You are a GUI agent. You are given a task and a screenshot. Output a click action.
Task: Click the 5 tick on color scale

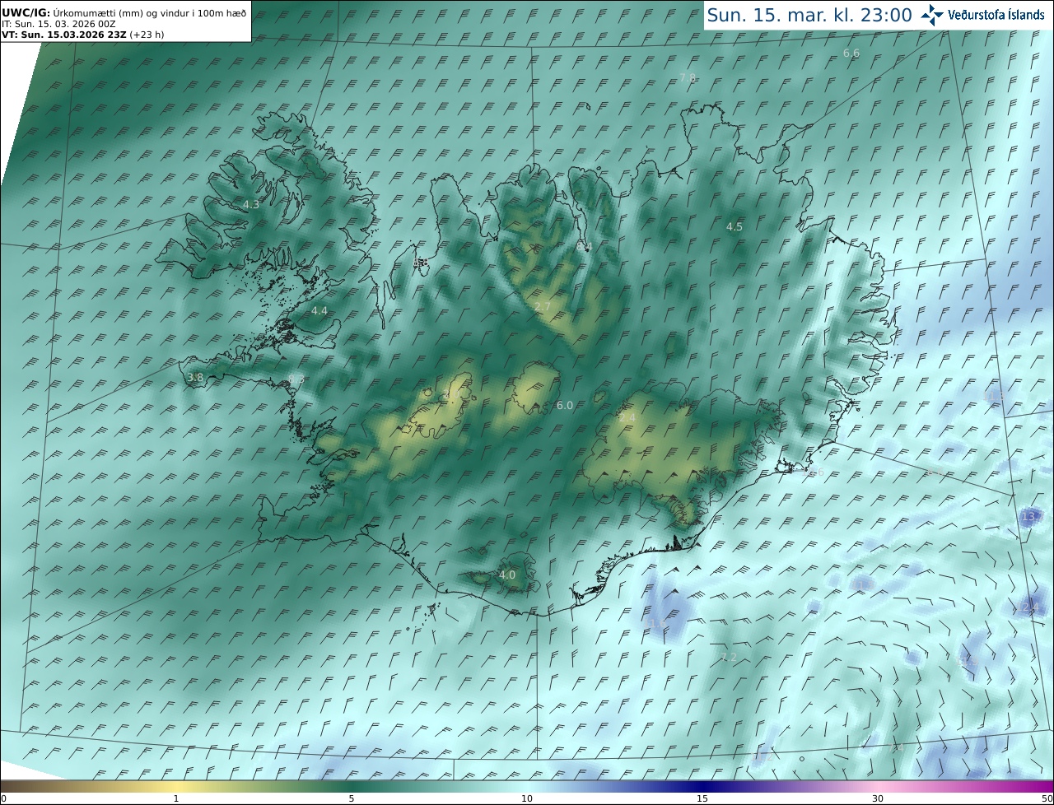352,798
